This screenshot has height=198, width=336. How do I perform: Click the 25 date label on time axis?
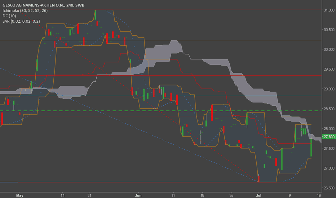coord(231,195)
